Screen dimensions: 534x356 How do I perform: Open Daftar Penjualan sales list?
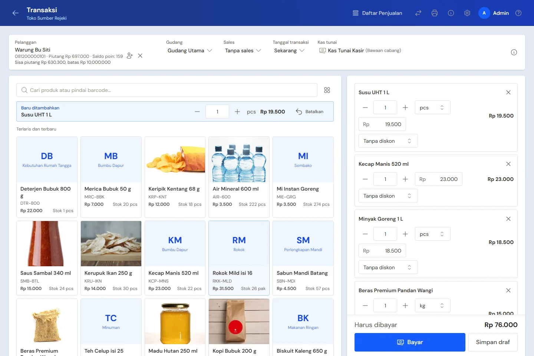[x=377, y=13]
